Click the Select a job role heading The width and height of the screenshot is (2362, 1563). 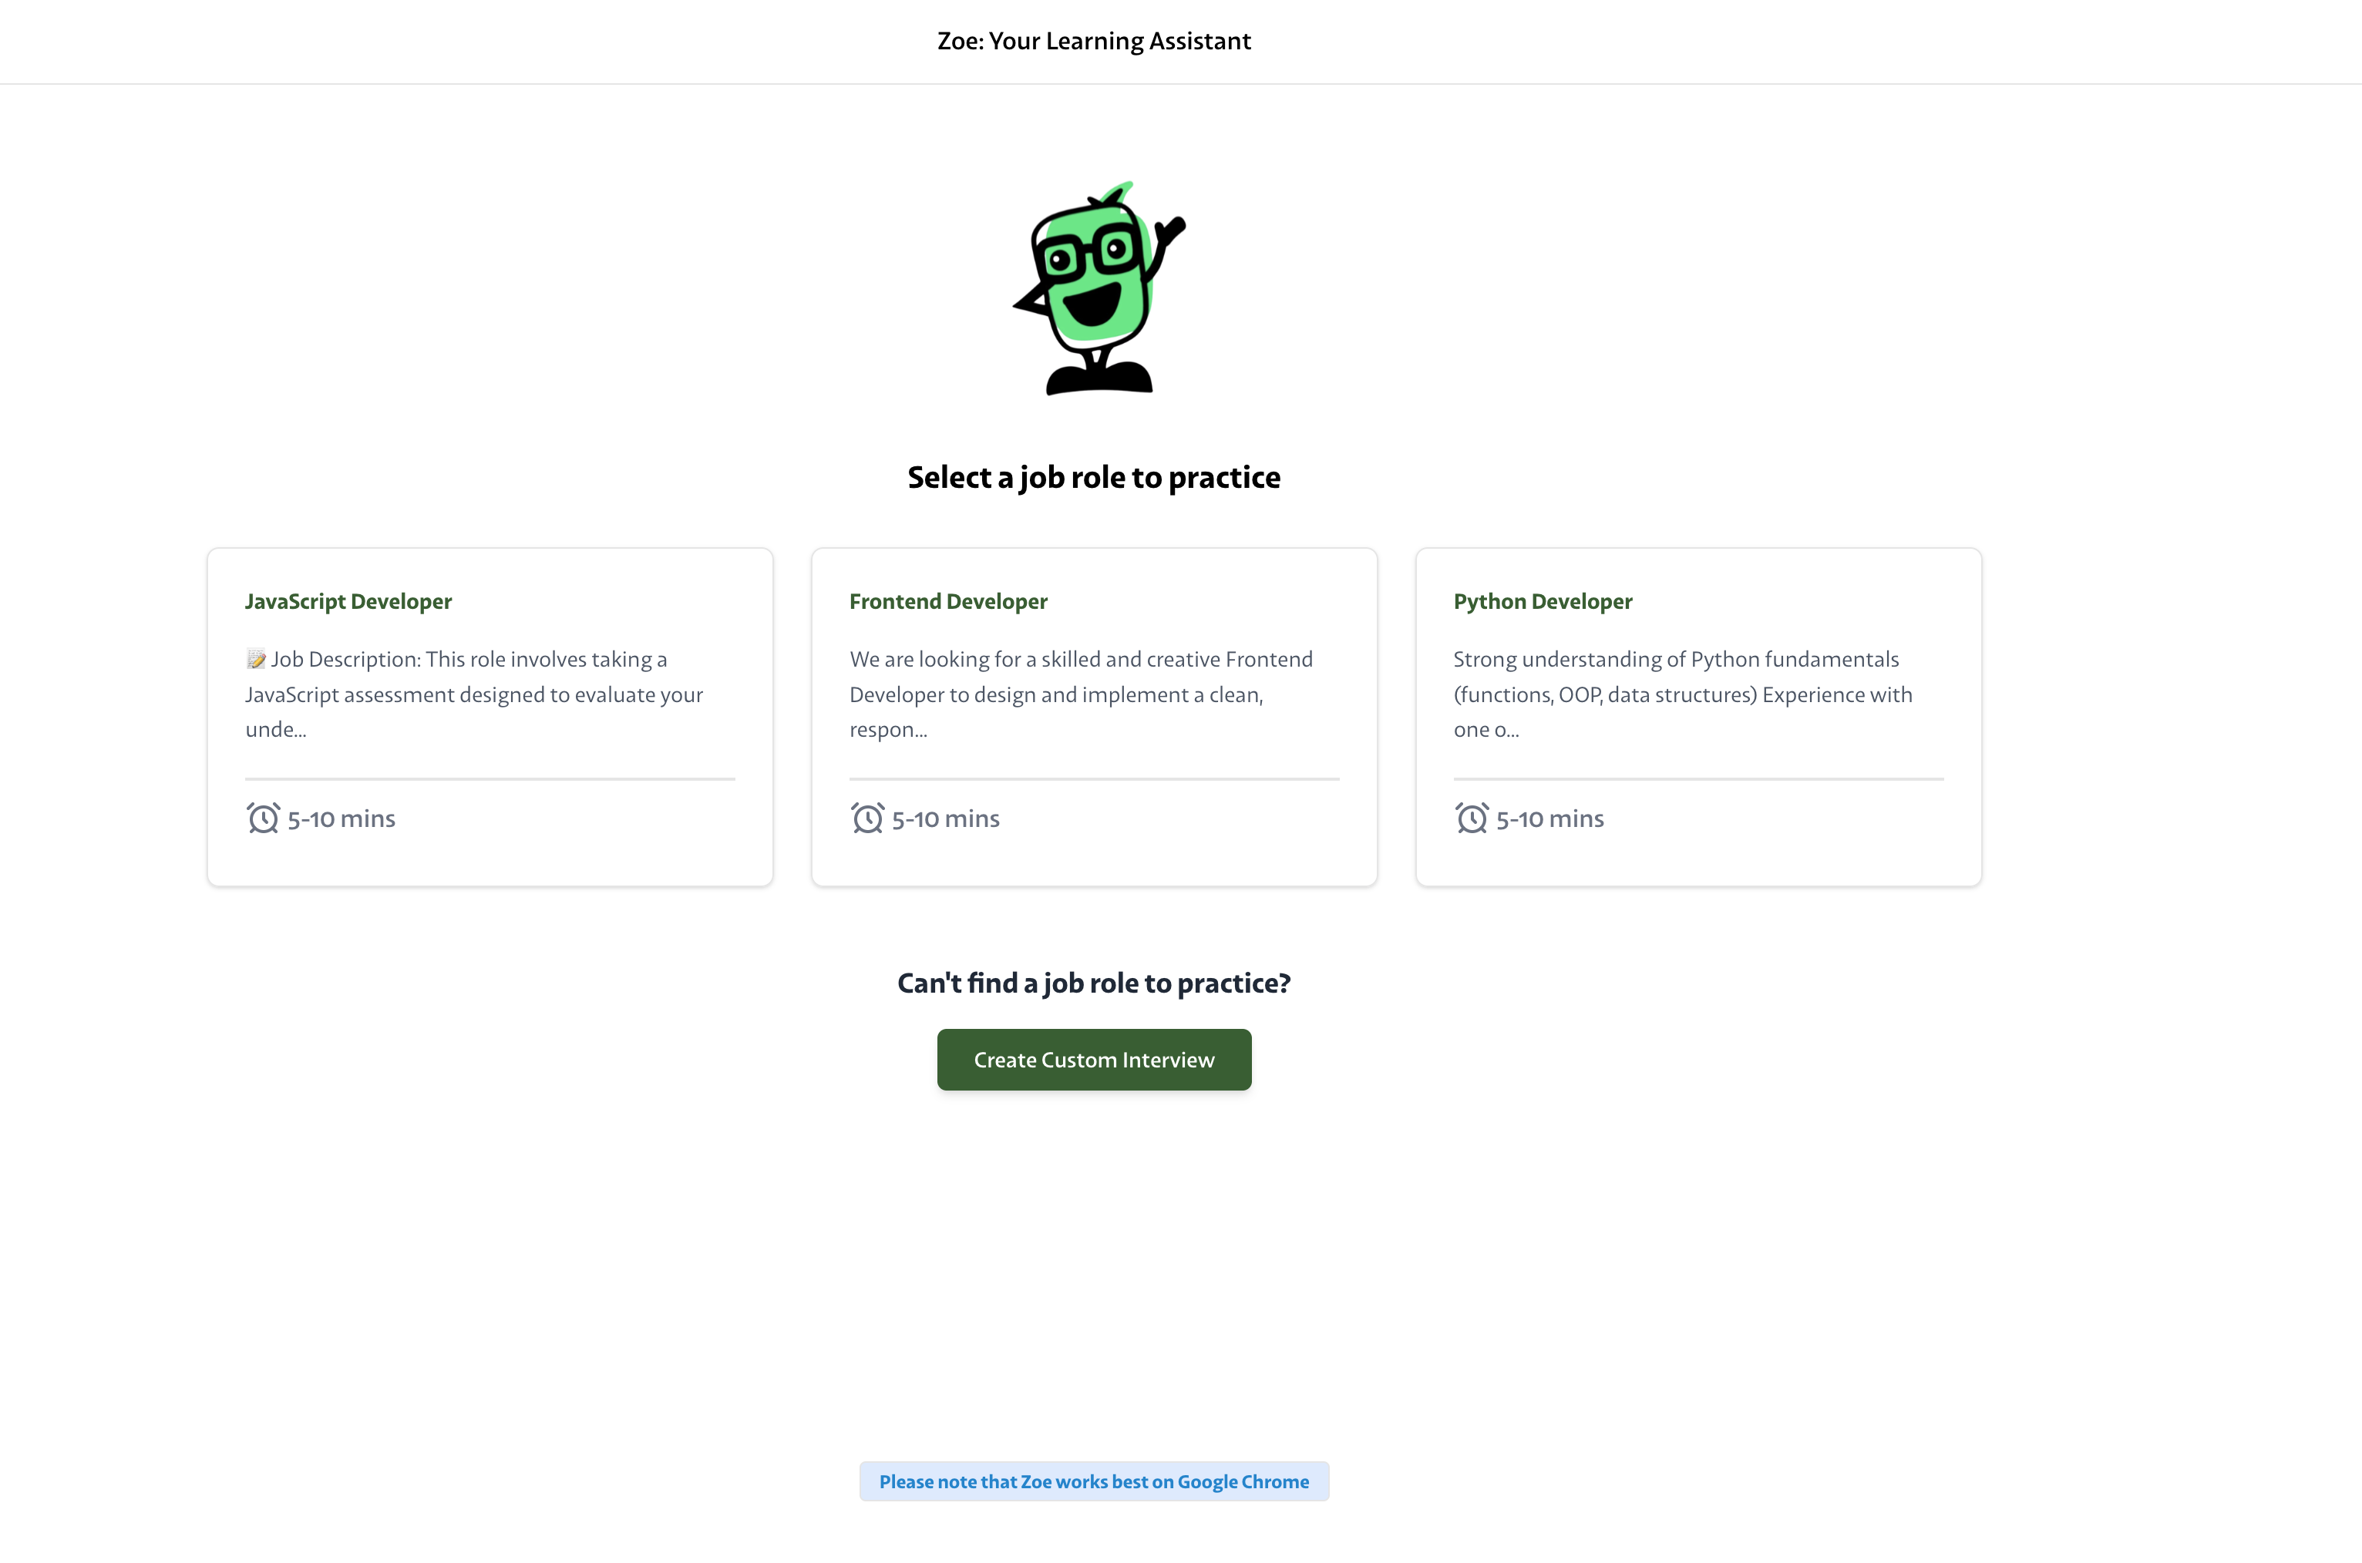coord(1094,478)
